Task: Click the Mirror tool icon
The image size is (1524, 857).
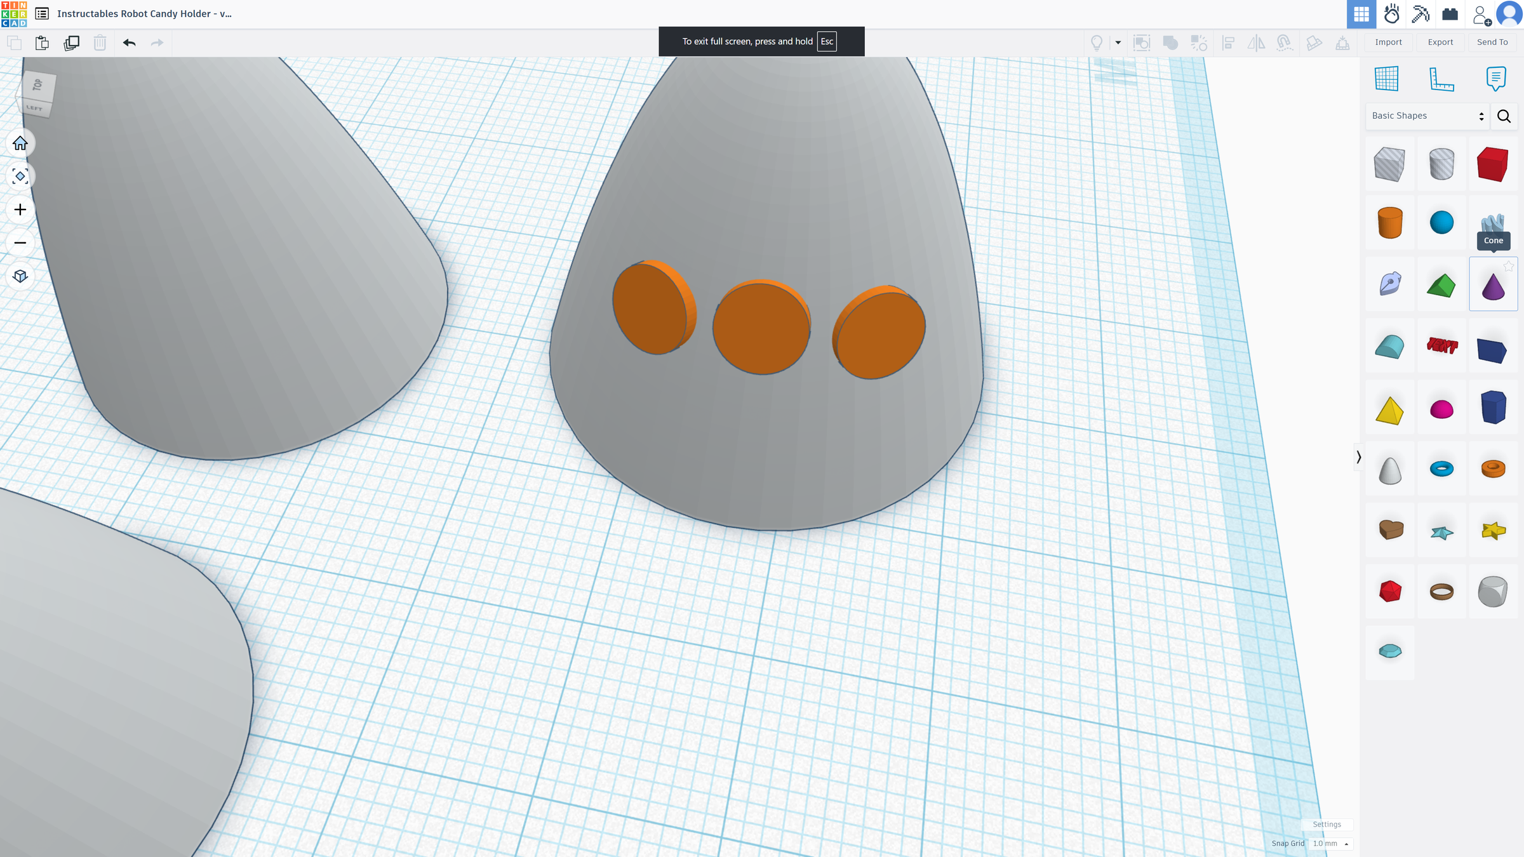Action: (1256, 43)
